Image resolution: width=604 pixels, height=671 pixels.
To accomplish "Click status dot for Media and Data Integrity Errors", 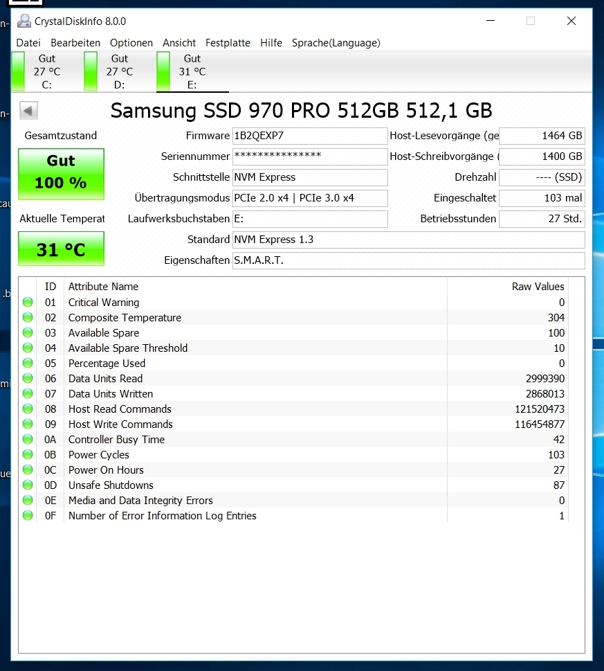I will (x=28, y=500).
